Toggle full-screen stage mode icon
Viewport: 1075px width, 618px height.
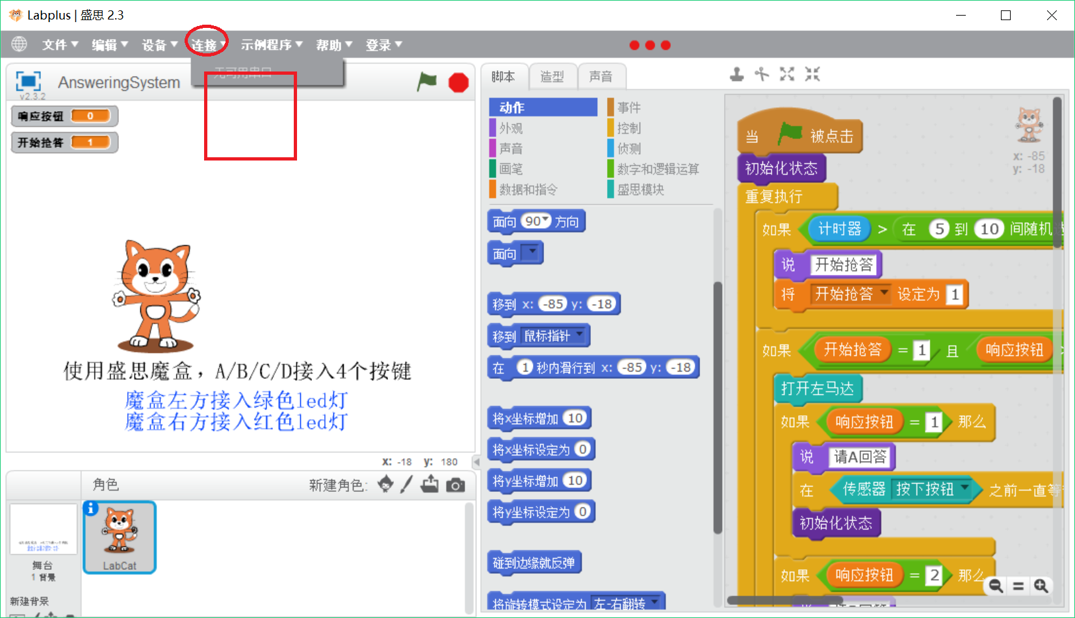click(x=28, y=82)
